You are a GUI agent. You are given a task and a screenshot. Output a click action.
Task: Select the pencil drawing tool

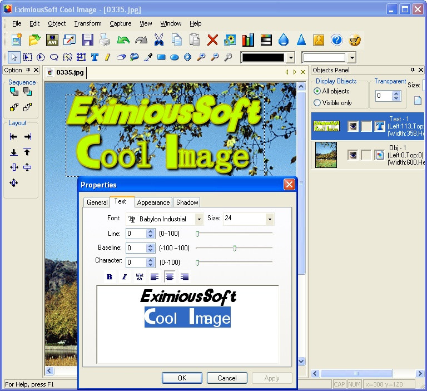tap(108, 57)
